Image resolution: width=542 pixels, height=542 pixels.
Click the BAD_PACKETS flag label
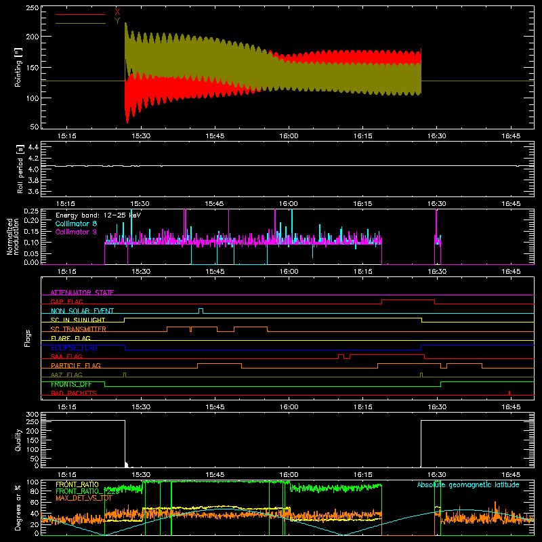coord(74,393)
